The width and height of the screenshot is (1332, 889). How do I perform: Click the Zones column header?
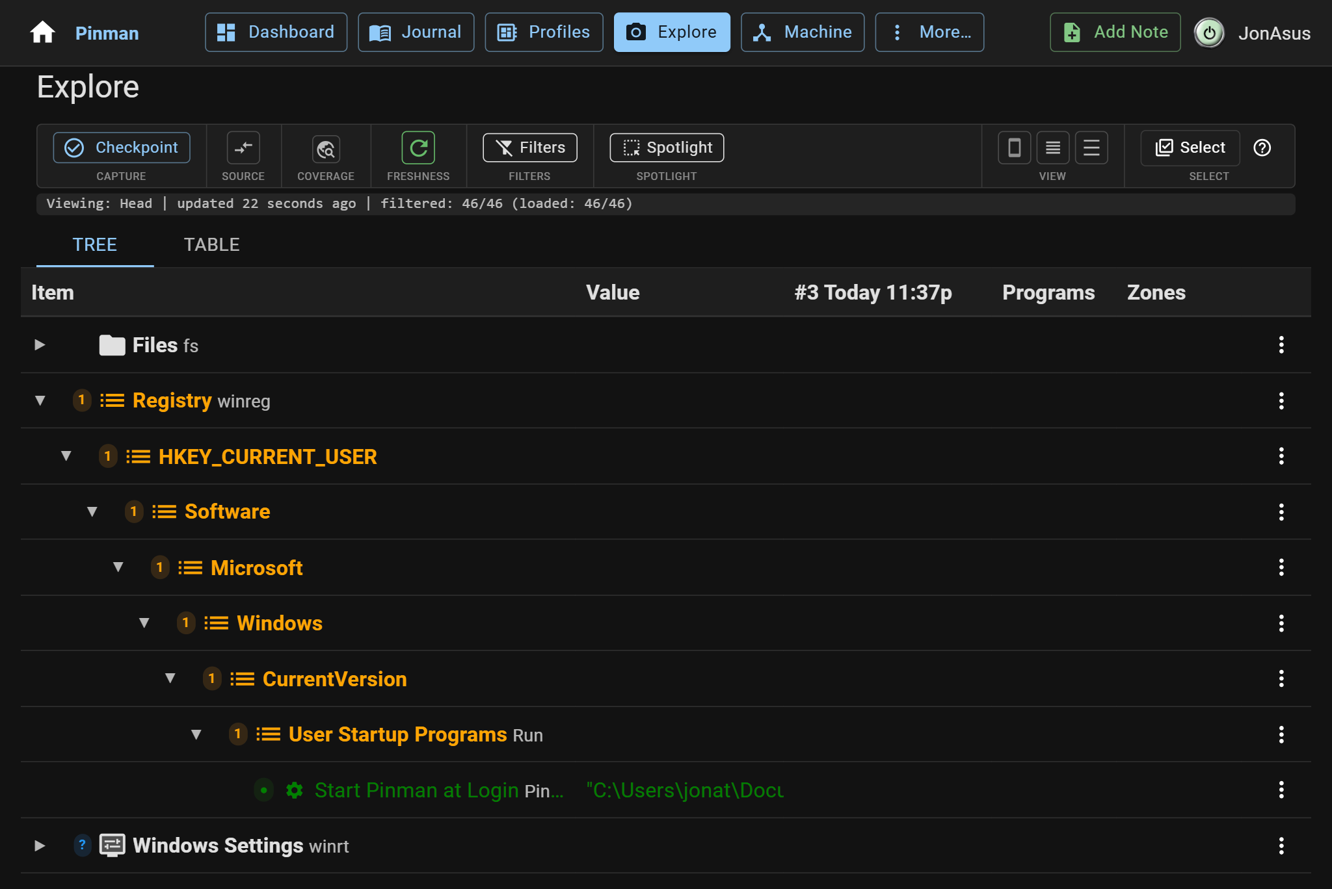(x=1156, y=292)
